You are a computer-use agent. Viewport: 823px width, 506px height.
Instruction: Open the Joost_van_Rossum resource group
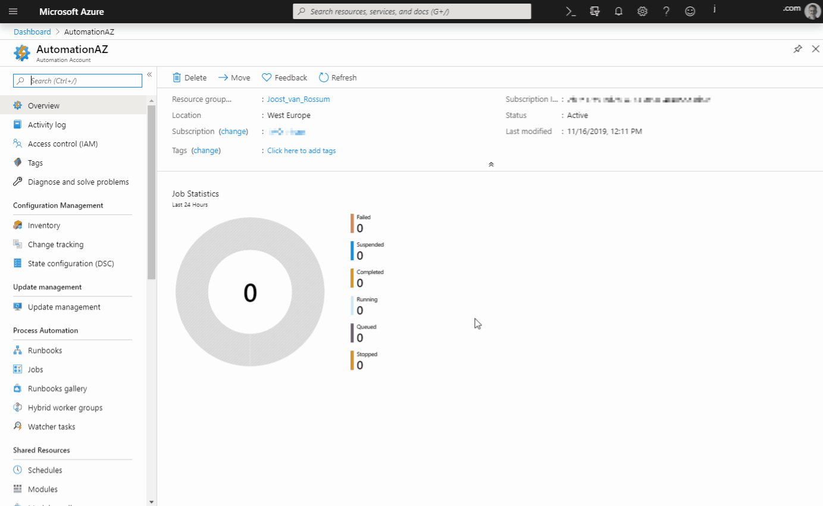[x=298, y=99]
